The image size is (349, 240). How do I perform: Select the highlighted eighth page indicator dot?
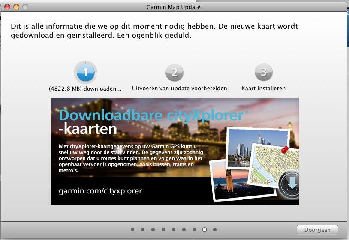click(x=205, y=230)
